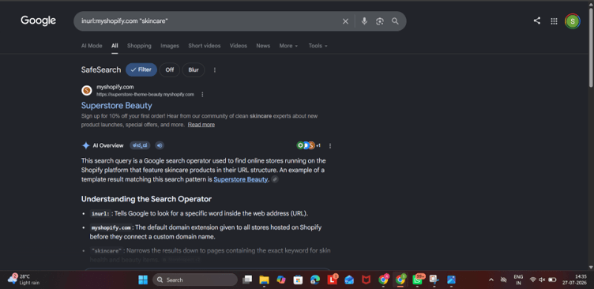The width and height of the screenshot is (594, 289).
Task: Open the ENG IN language indicator
Action: [518, 280]
